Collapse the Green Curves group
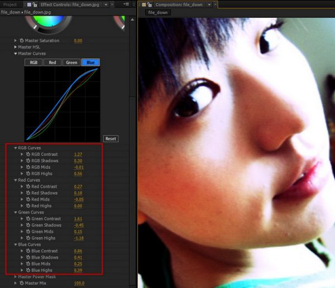 pos(16,212)
